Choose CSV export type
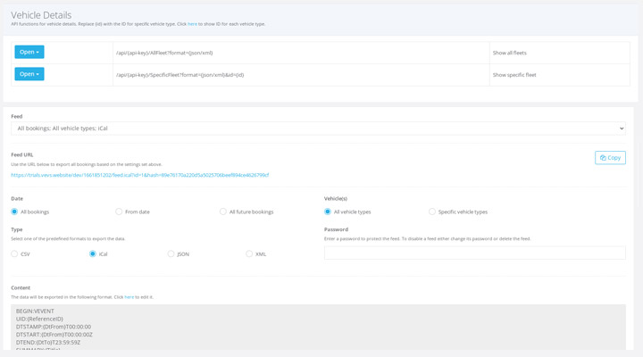 pos(14,253)
